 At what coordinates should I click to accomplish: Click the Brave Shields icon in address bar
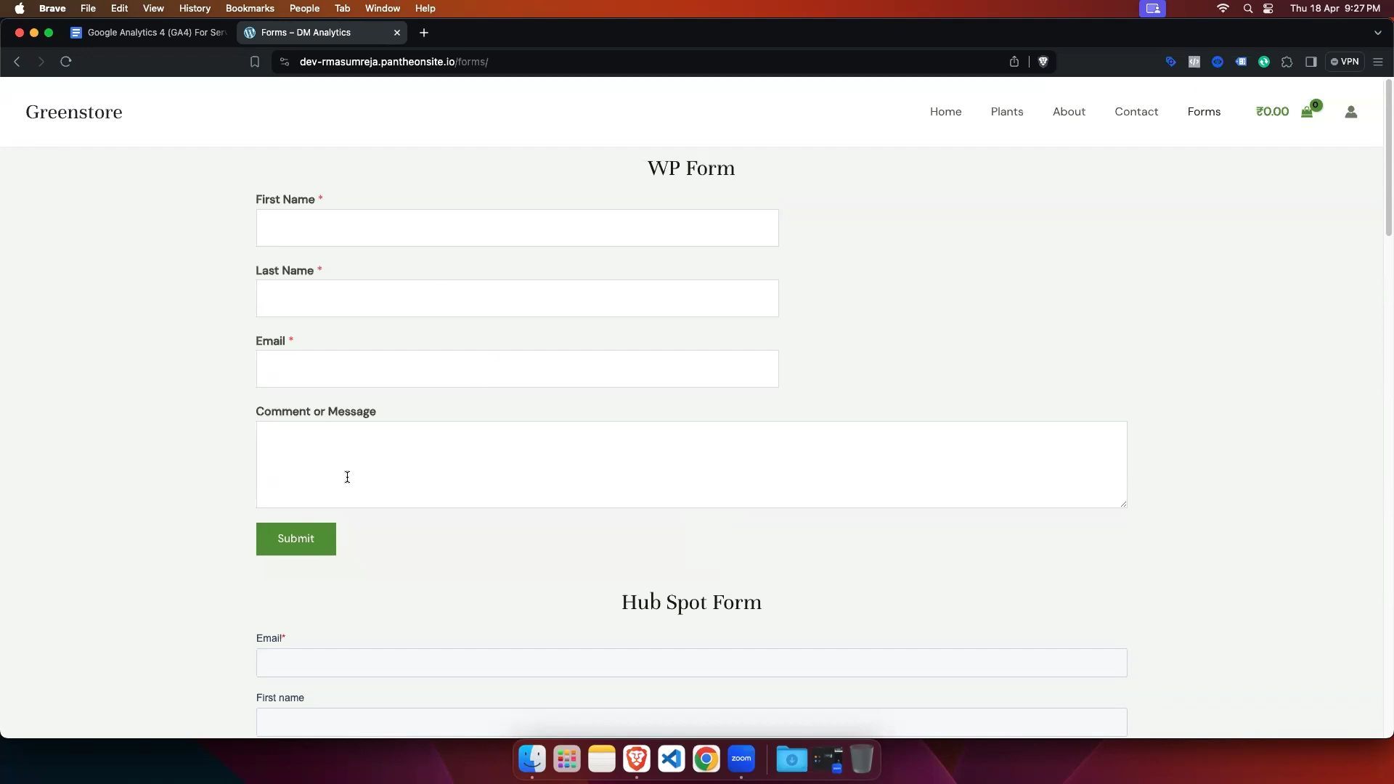(x=1043, y=62)
